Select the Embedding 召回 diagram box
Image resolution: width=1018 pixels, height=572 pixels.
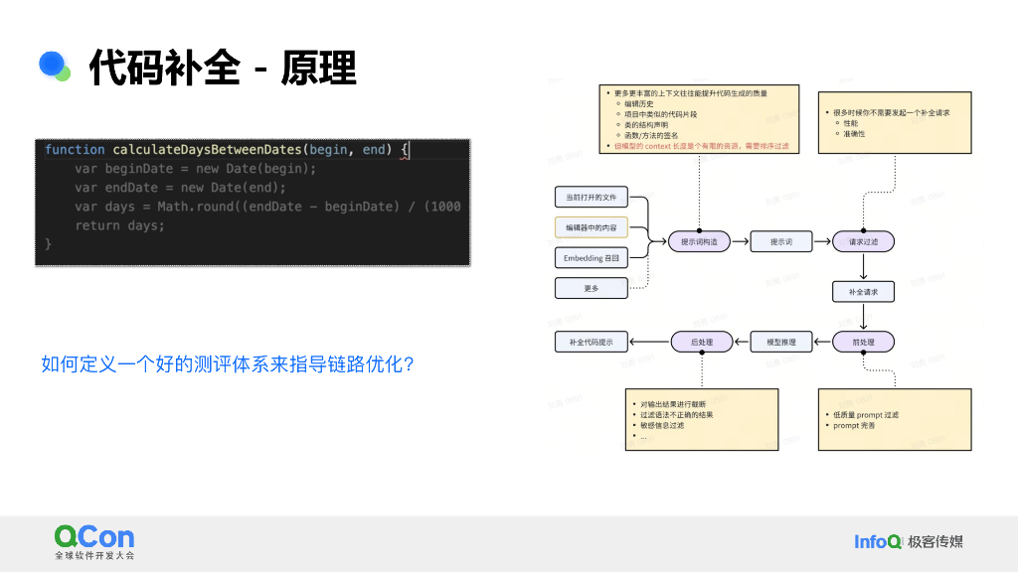tap(592, 258)
